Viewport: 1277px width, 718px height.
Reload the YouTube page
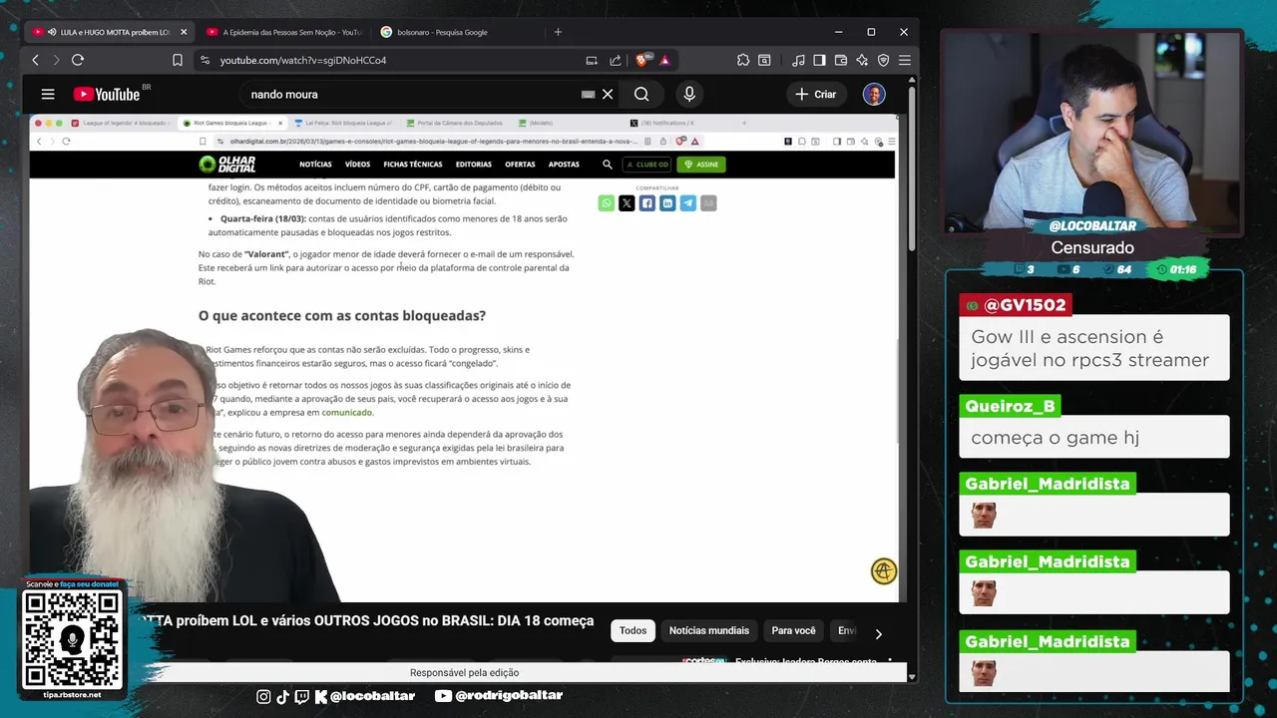coord(77,60)
